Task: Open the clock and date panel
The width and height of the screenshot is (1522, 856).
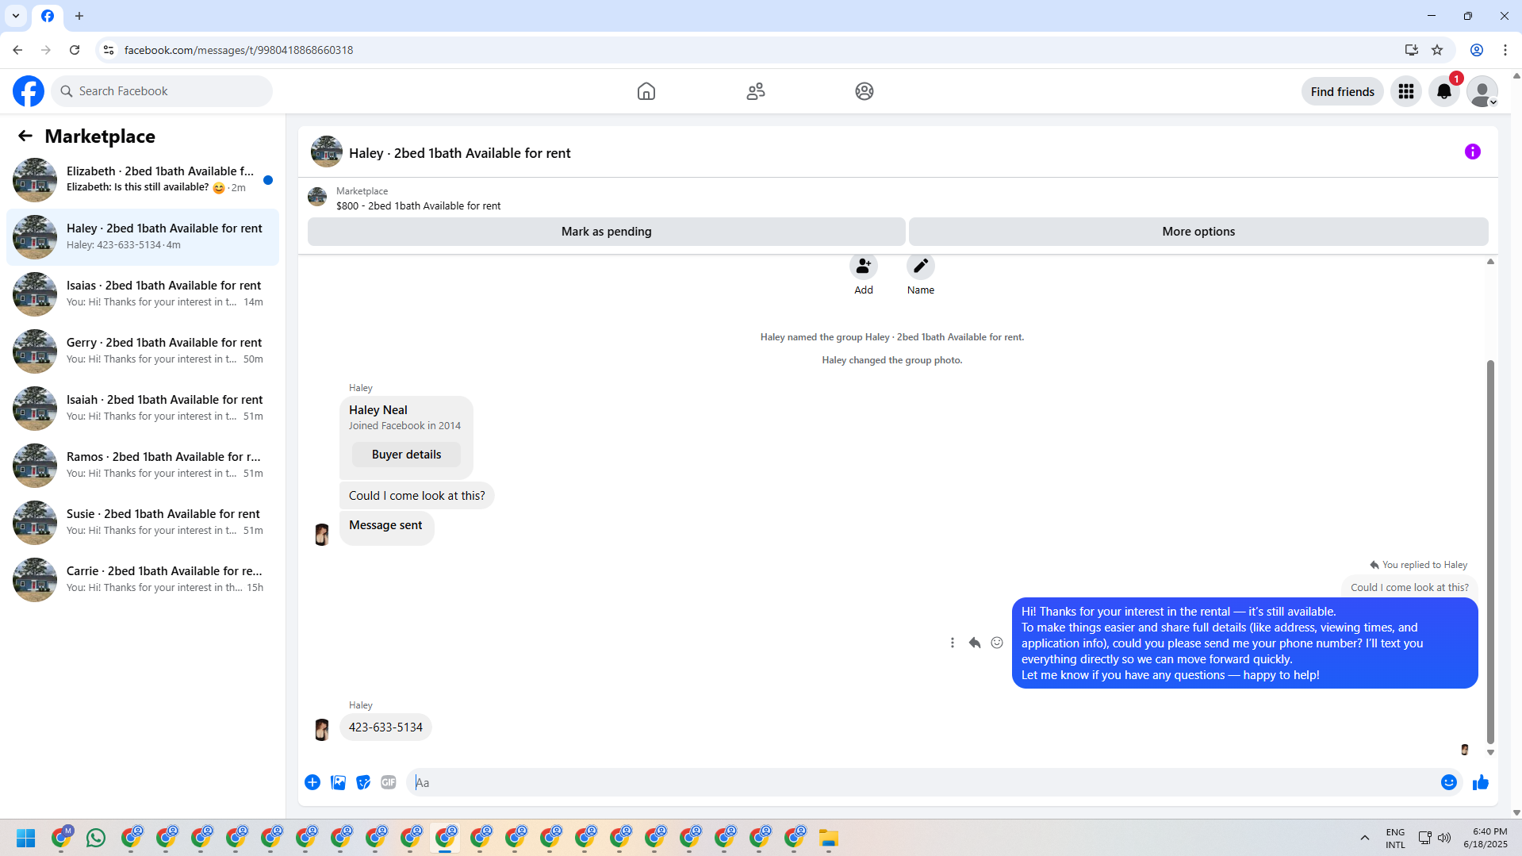Action: coord(1486,839)
